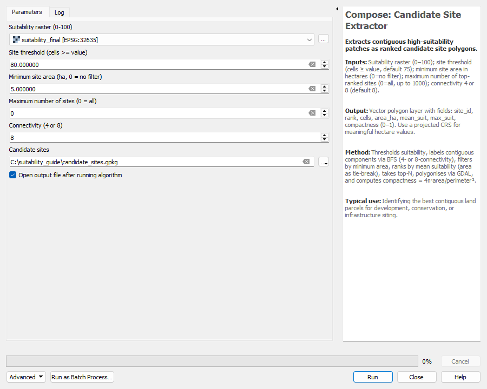
Task: Click the 'Inputs:' description text
Action: pyautogui.click(x=410, y=76)
